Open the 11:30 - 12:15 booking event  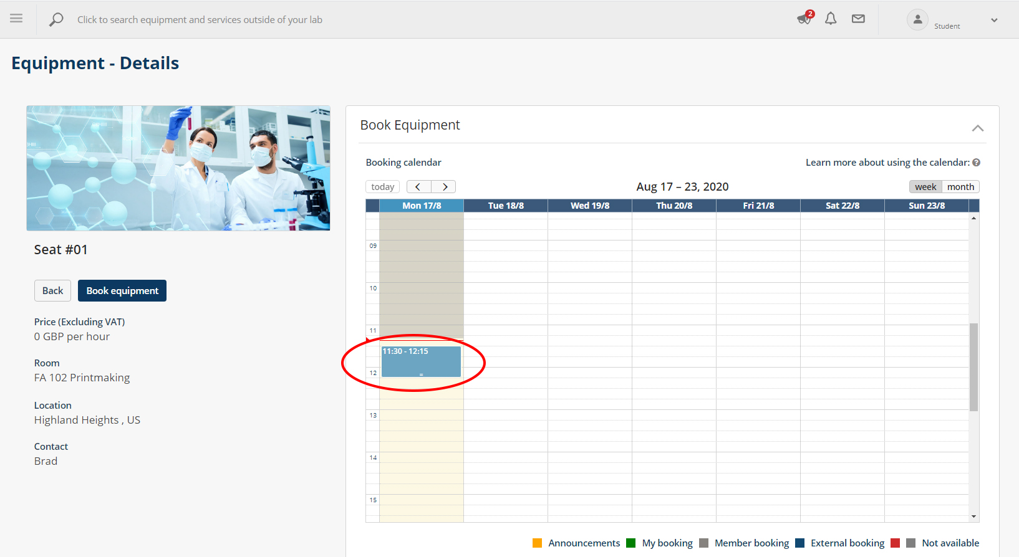[421, 361]
